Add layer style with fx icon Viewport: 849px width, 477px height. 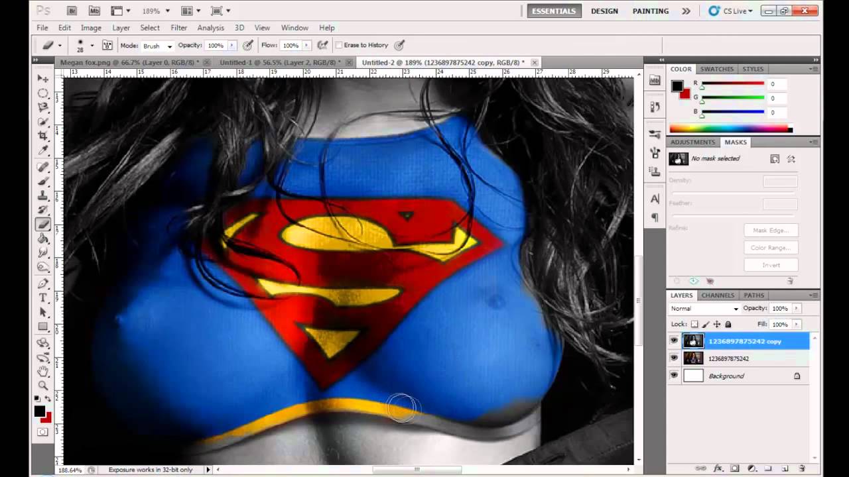click(718, 468)
